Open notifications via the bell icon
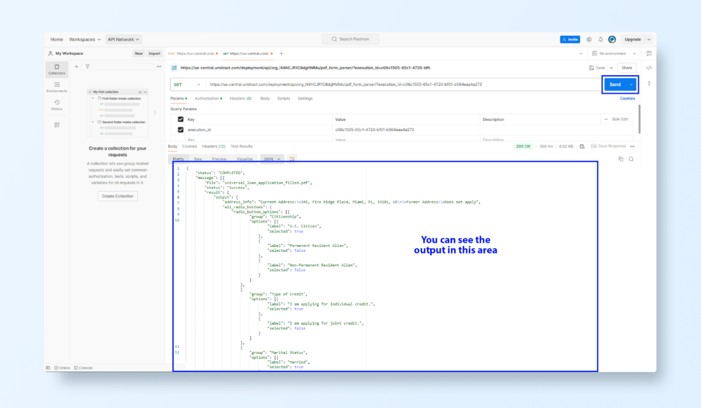Viewport: 701px width, 408px height. pos(600,39)
